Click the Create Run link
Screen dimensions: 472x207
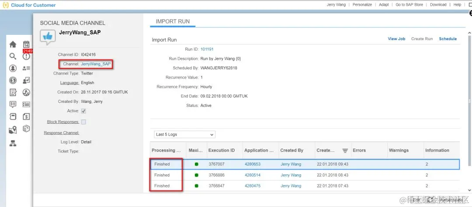422,39
